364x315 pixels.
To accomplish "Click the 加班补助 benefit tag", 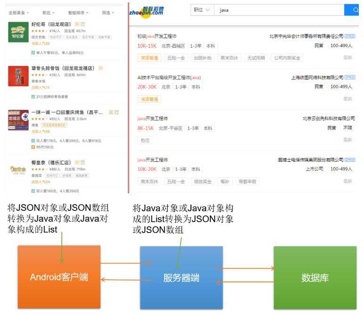I will pos(203,58).
